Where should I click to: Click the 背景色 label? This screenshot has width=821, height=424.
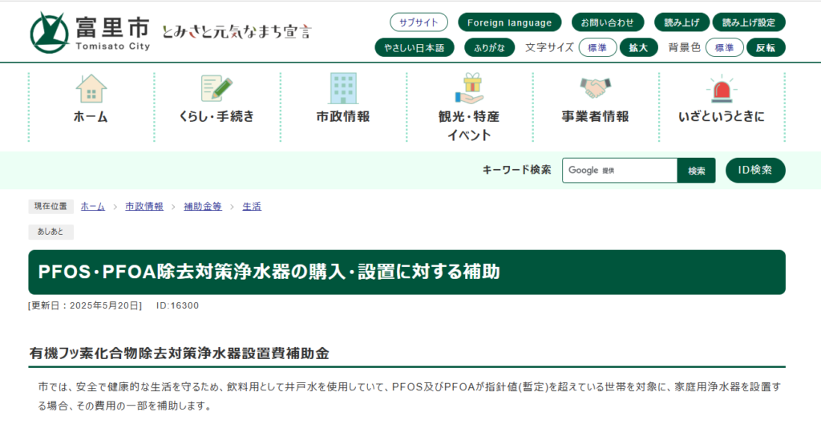tap(685, 47)
